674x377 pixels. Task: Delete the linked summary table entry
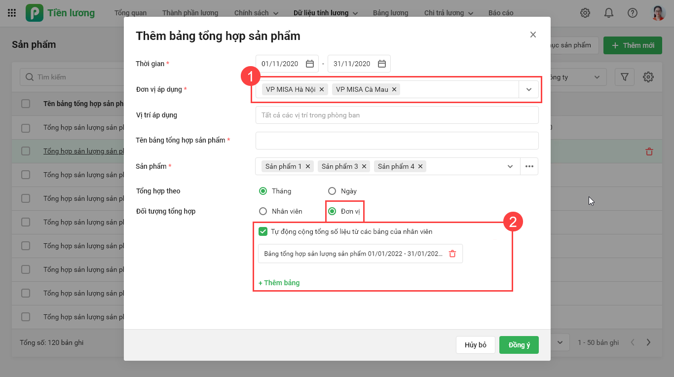pos(452,254)
